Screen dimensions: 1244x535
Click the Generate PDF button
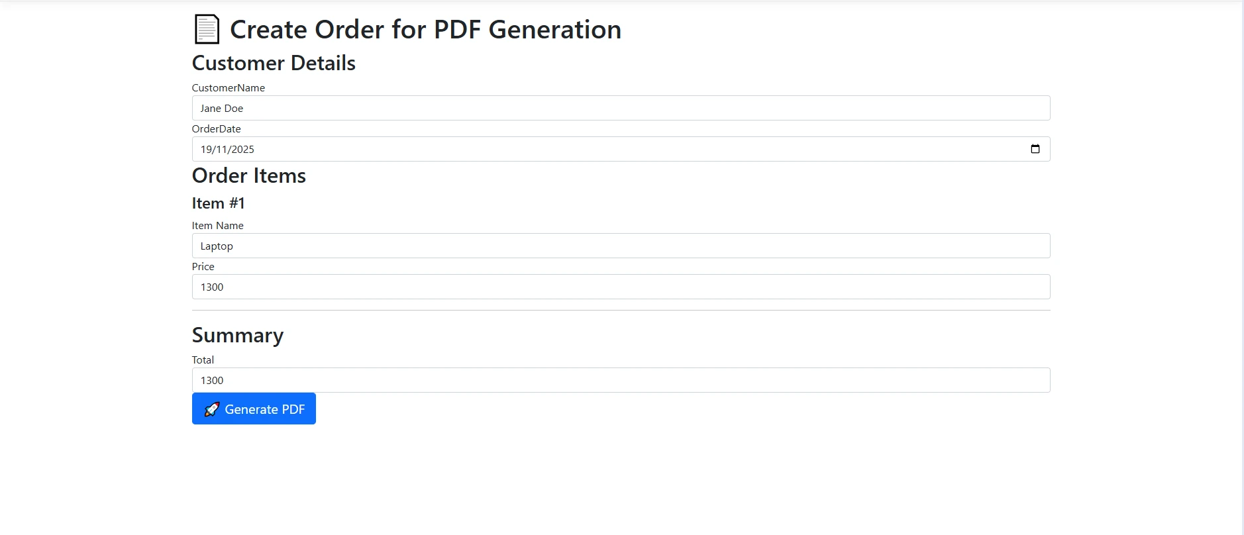[x=254, y=409]
